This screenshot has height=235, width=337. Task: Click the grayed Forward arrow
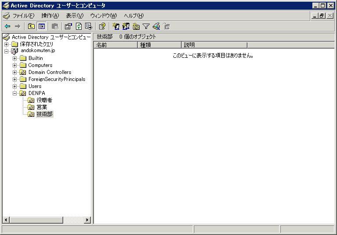pos(18,26)
